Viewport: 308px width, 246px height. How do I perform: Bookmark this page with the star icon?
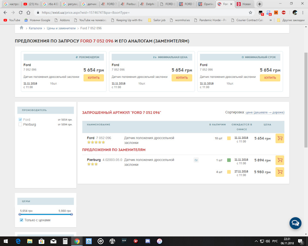[251, 12]
